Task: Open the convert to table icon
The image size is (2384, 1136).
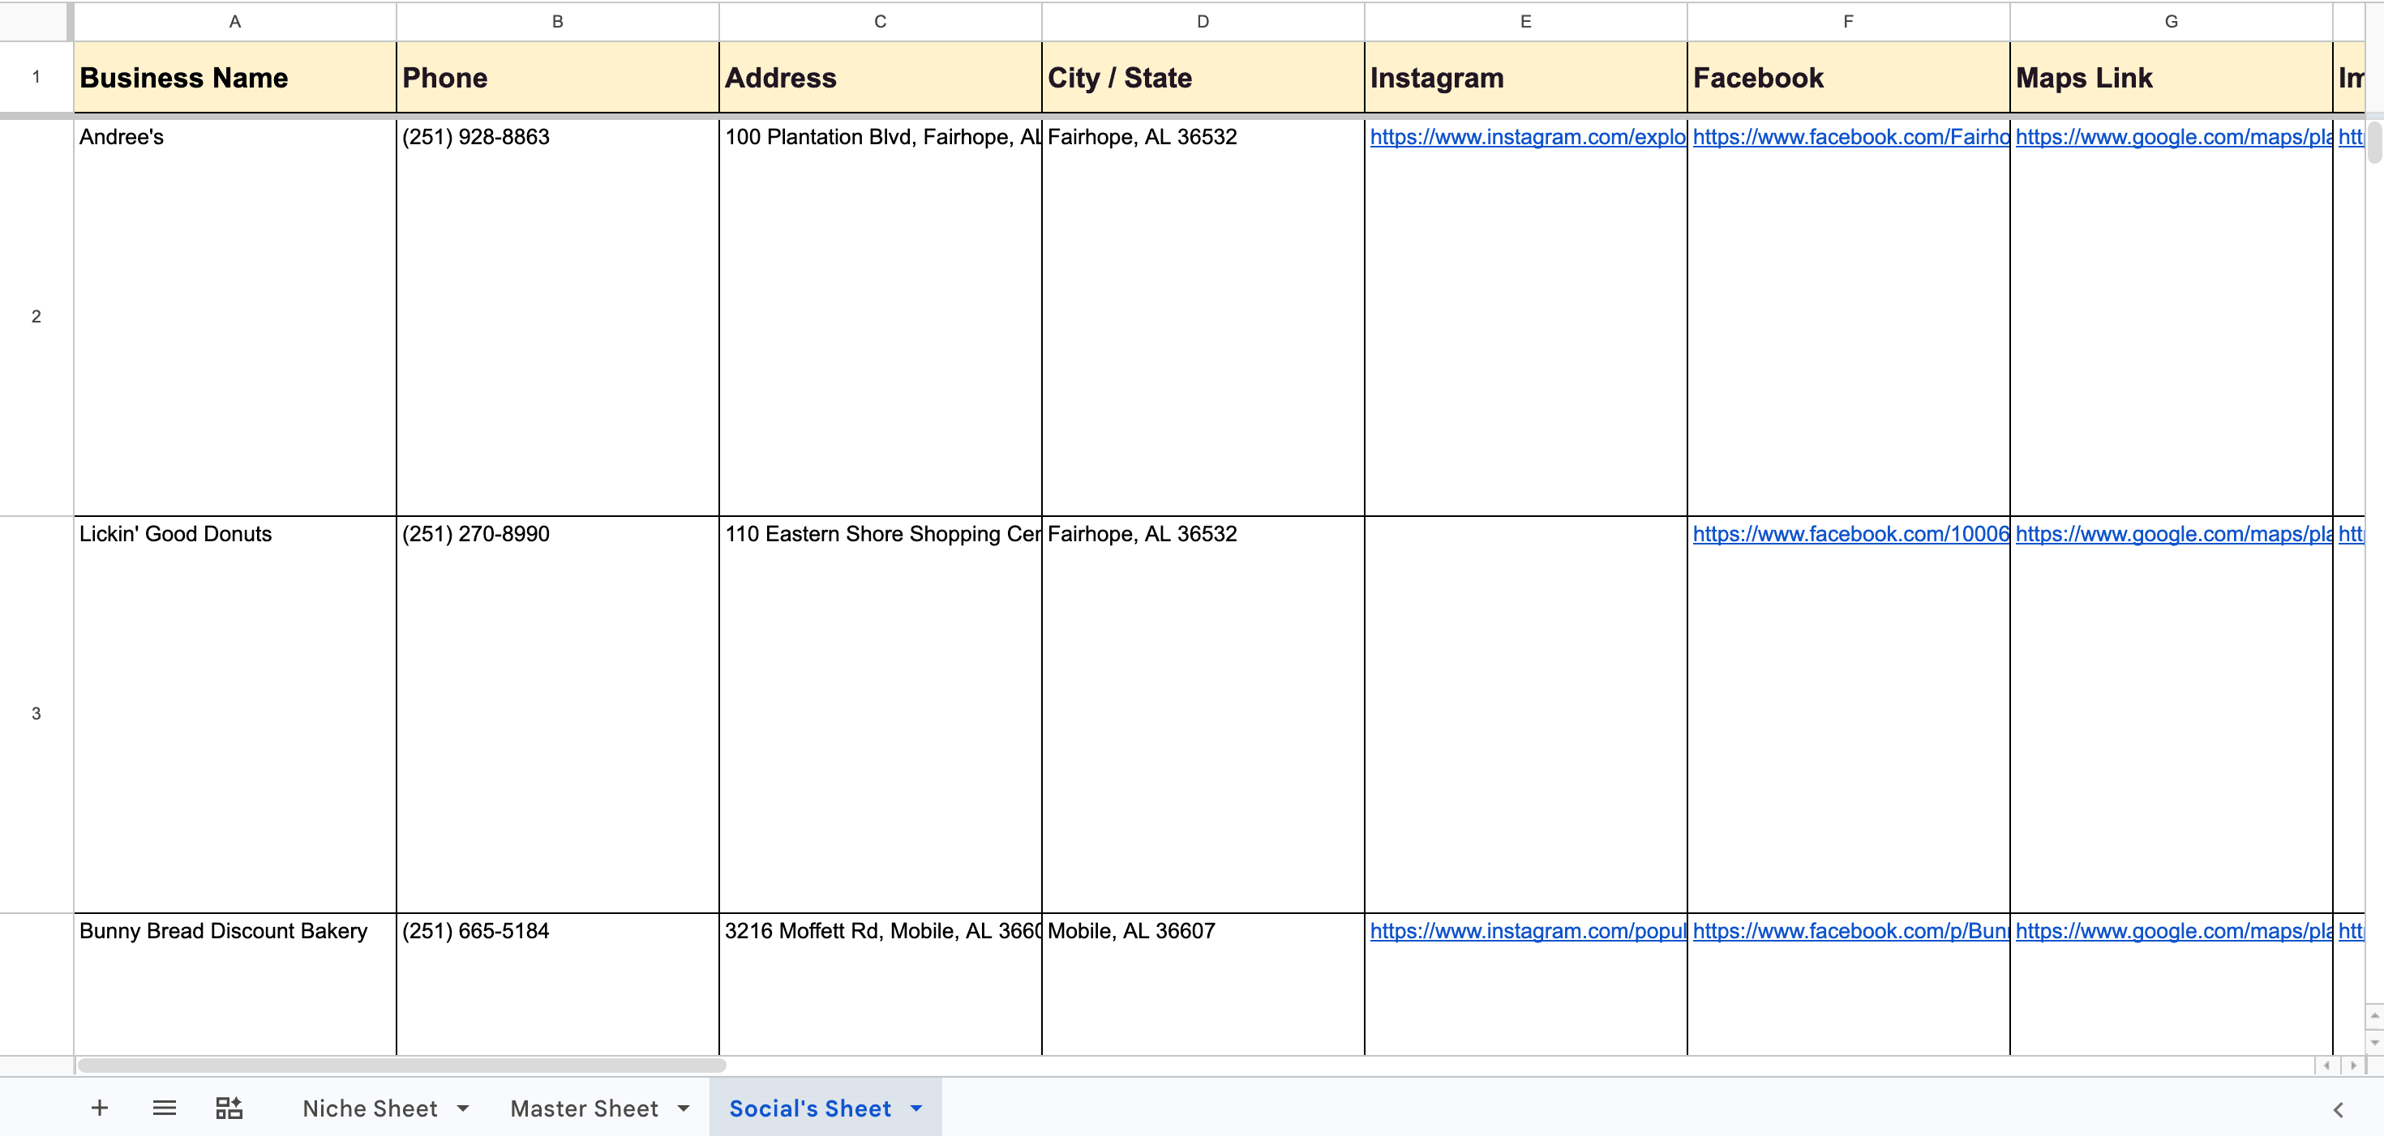Action: pyautogui.click(x=229, y=1108)
